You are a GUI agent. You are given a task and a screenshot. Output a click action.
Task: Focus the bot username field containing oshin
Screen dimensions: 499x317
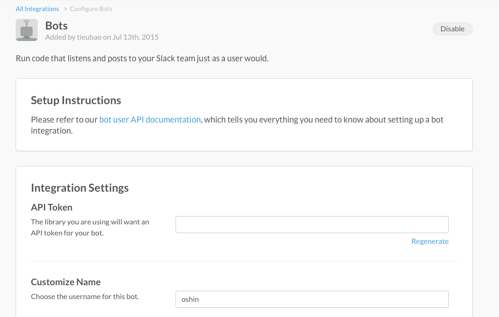point(312,299)
